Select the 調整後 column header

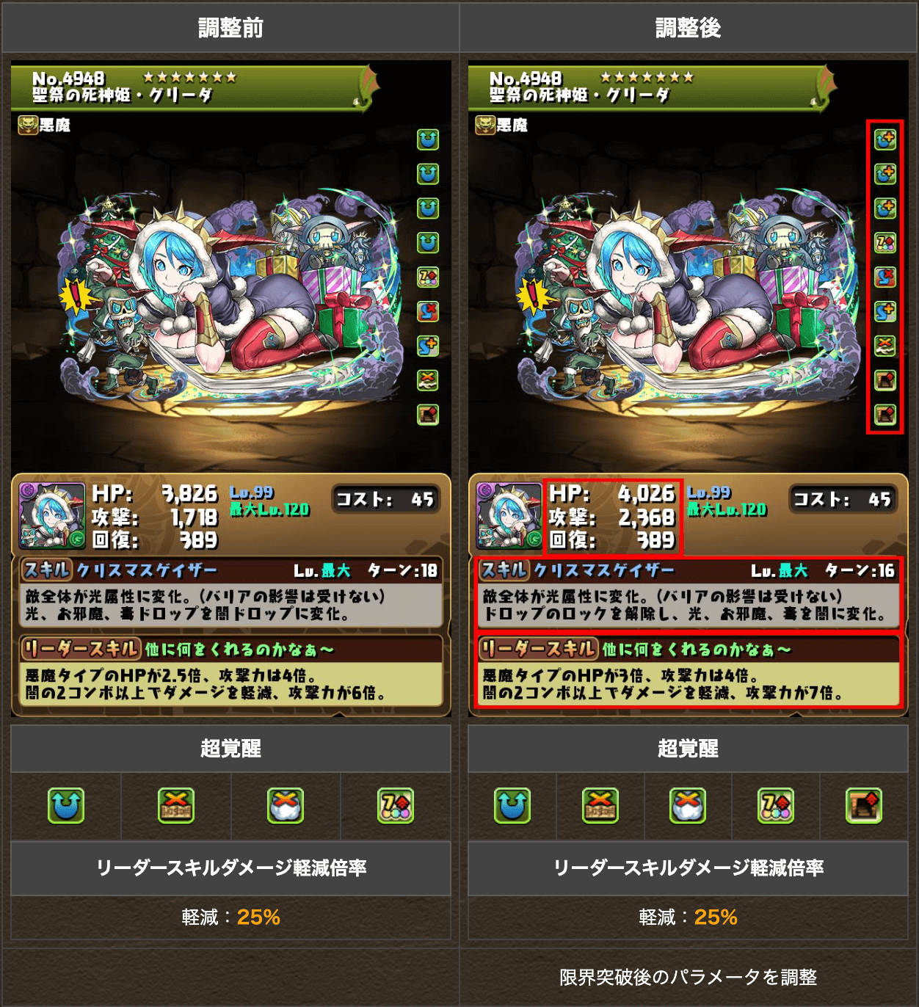689,28
